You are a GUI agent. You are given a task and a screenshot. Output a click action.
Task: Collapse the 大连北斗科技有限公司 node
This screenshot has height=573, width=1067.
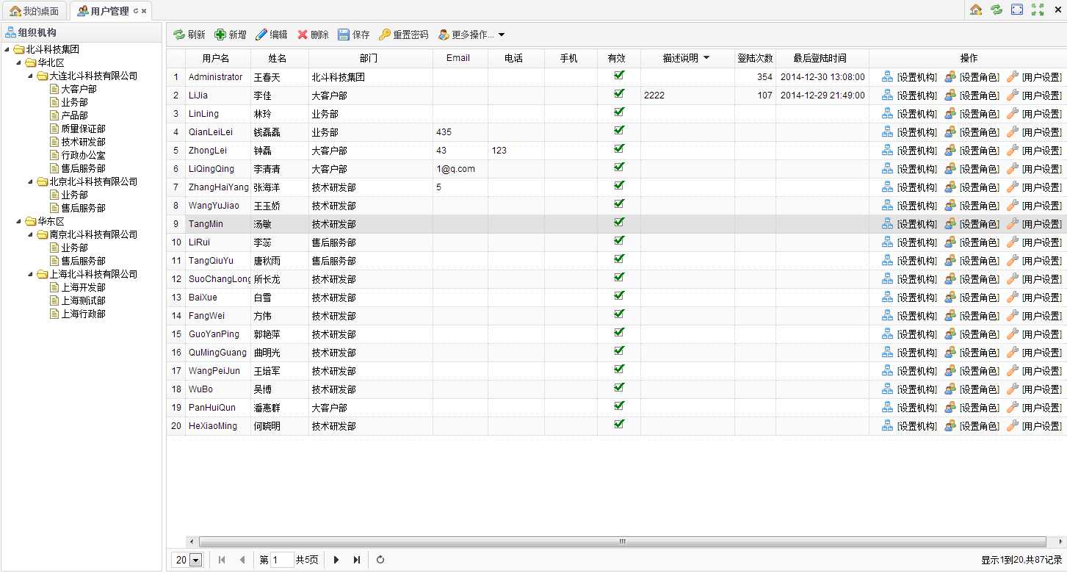pyautogui.click(x=31, y=76)
